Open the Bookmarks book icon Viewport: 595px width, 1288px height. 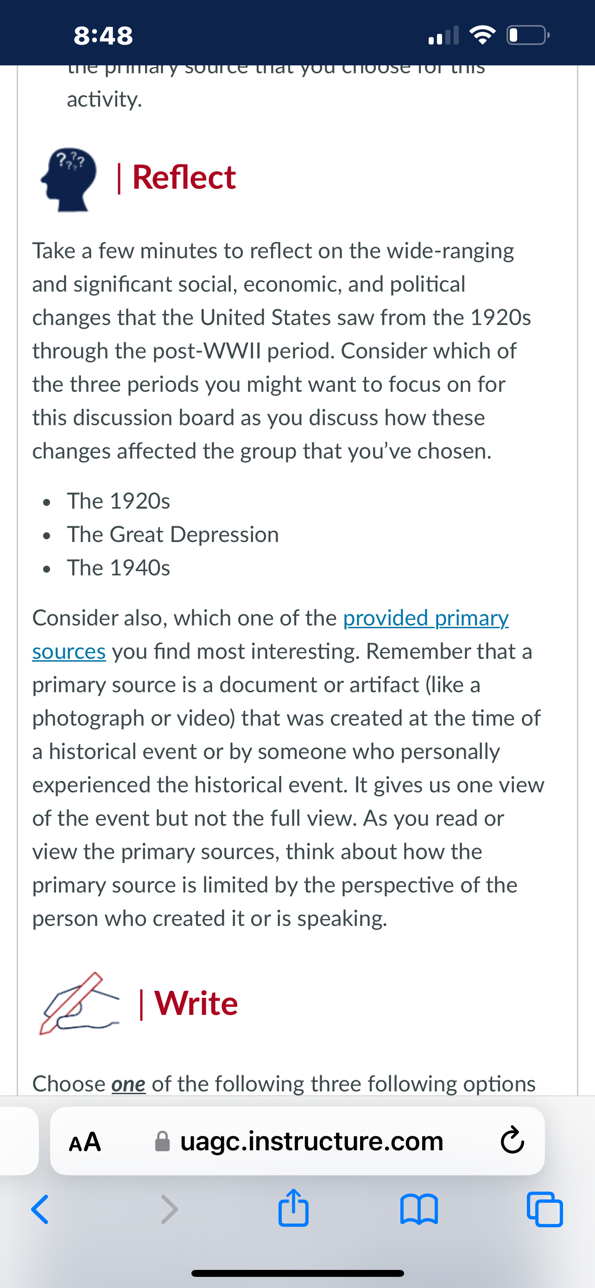pyautogui.click(x=419, y=1210)
